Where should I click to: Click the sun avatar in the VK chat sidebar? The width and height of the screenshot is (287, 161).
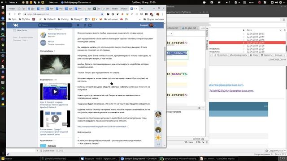[x=158, y=137]
